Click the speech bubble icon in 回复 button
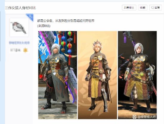 pos(152,8)
